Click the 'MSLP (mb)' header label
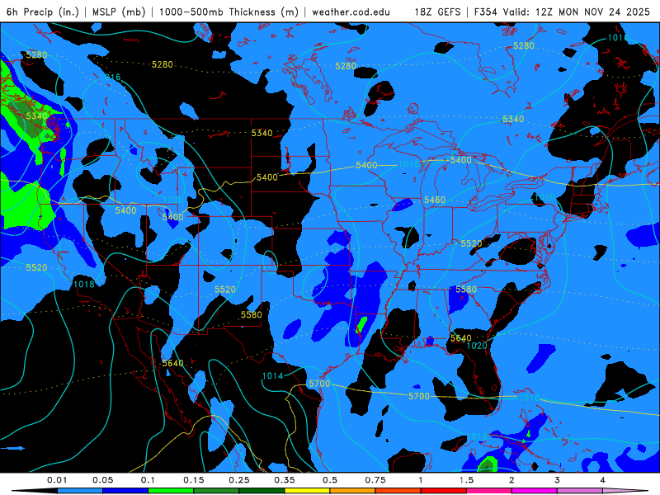Image resolution: width=660 pixels, height=495 pixels. (117, 12)
